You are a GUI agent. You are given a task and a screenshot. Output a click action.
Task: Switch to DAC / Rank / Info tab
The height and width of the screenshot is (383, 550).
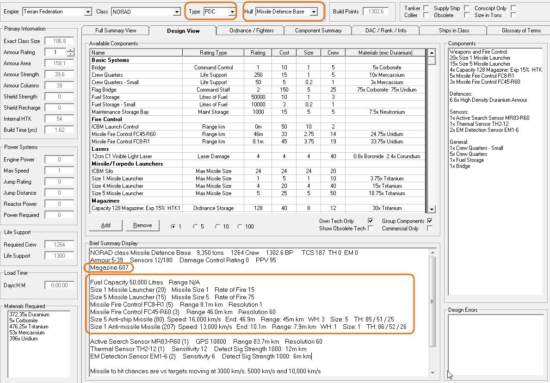pyautogui.click(x=385, y=31)
